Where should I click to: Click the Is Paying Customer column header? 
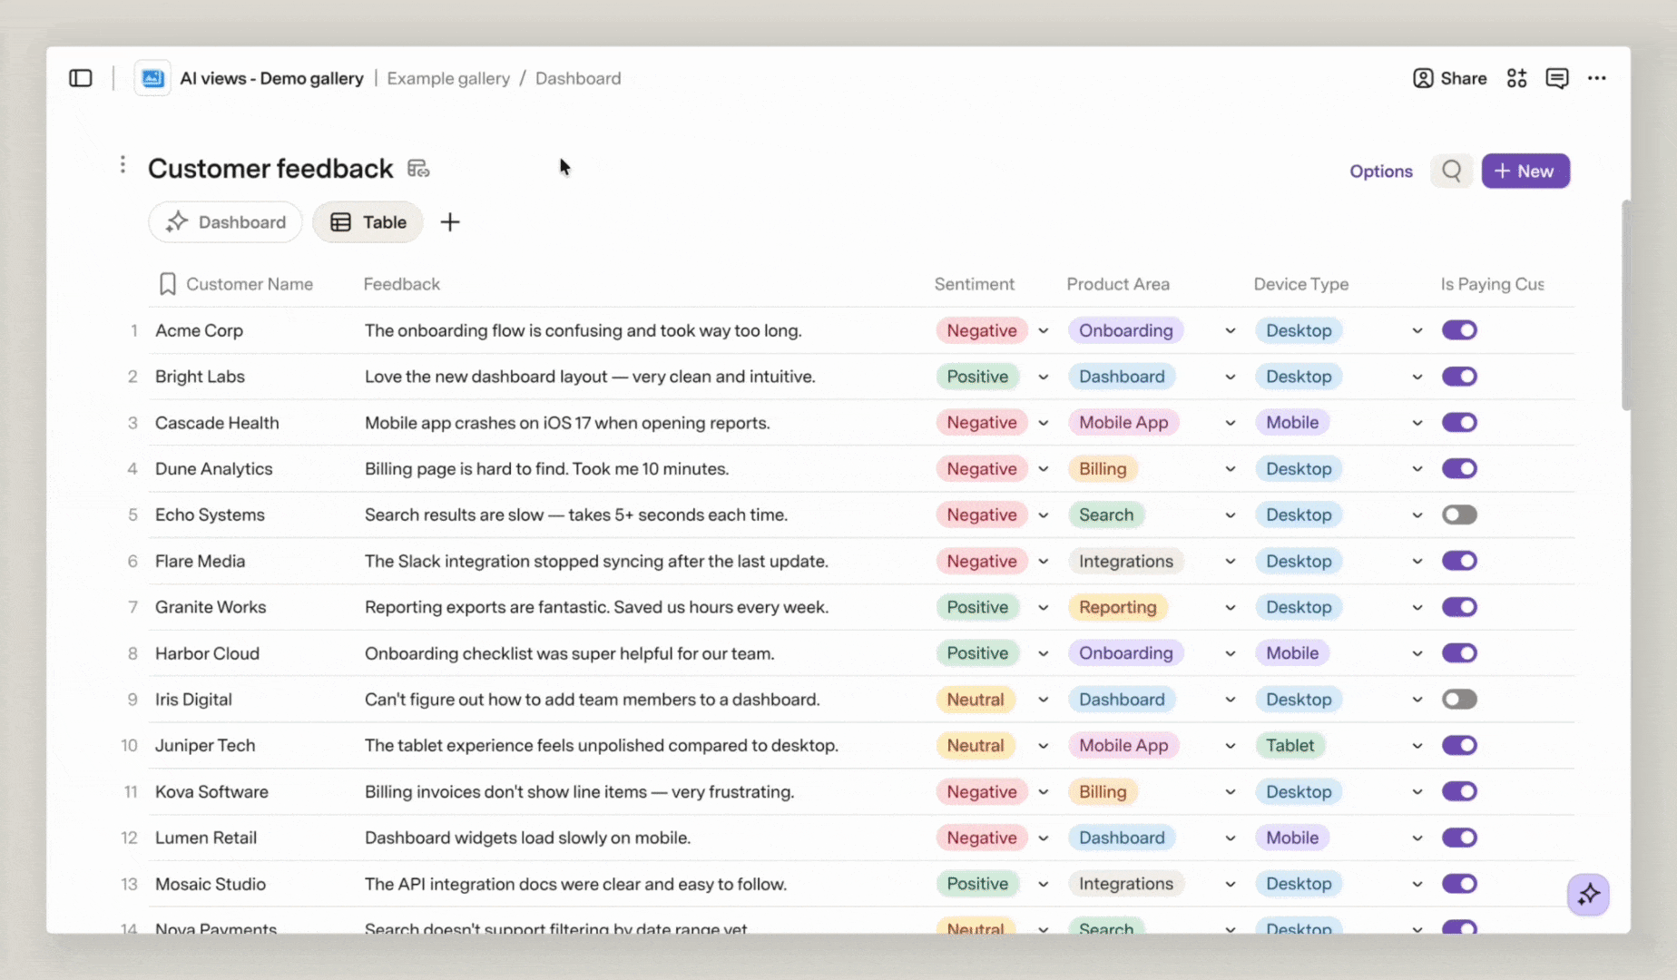[1492, 284]
